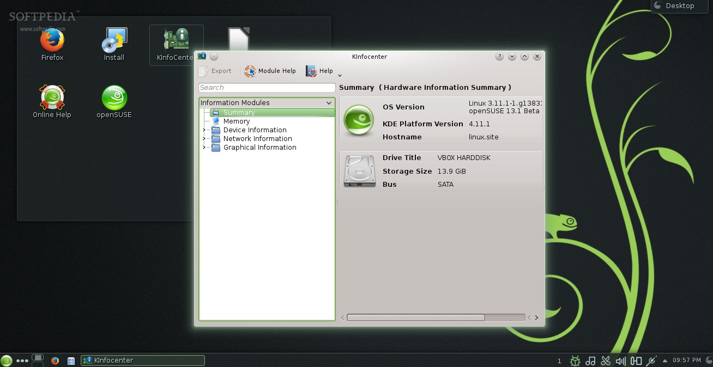The height and width of the screenshot is (367, 713).
Task: Click the openSUSE 13.1 Beta value
Action: pos(504,111)
